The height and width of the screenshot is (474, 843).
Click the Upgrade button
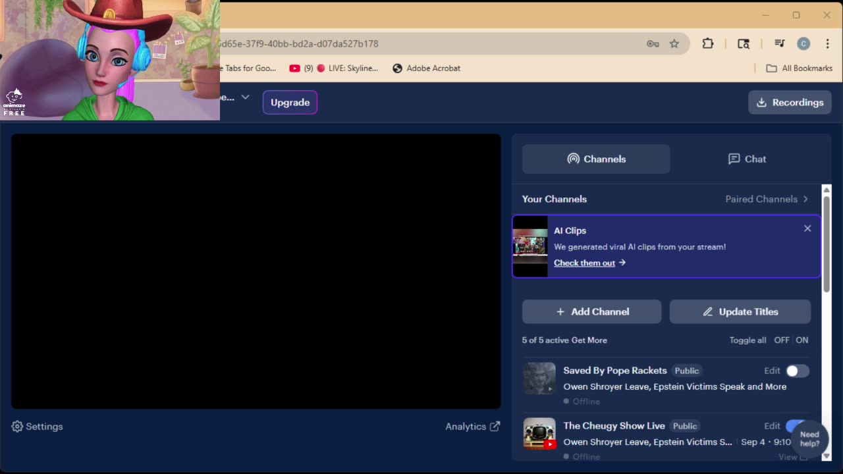tap(290, 102)
